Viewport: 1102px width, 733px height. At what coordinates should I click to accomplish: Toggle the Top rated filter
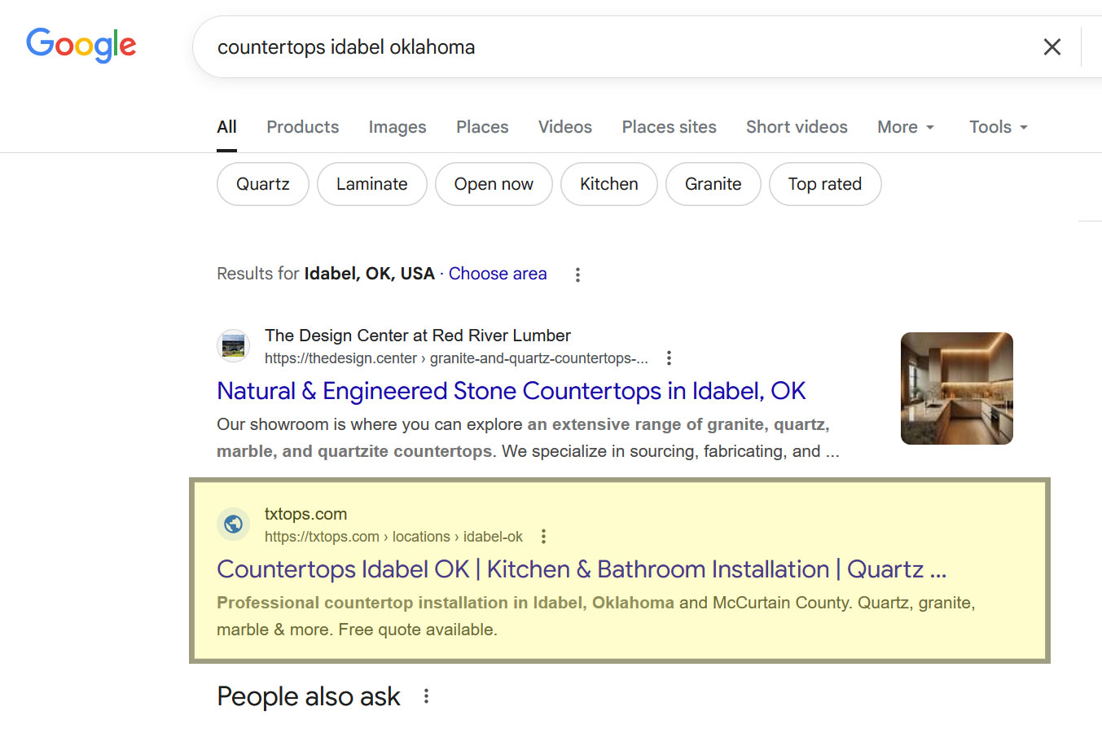825,184
